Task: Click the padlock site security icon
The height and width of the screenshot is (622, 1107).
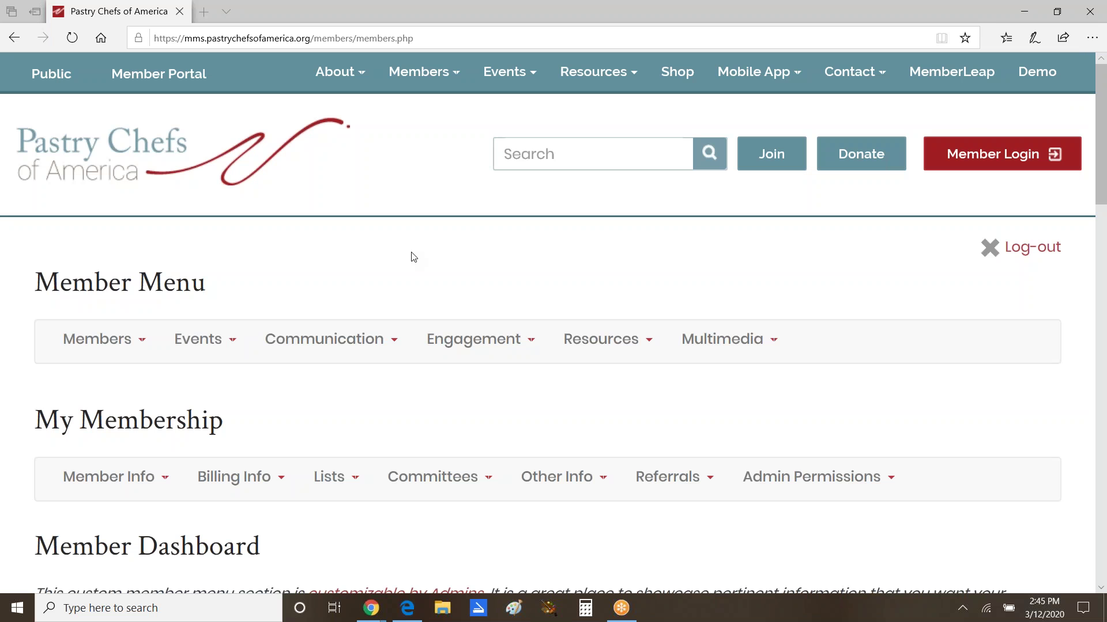Action: point(138,38)
